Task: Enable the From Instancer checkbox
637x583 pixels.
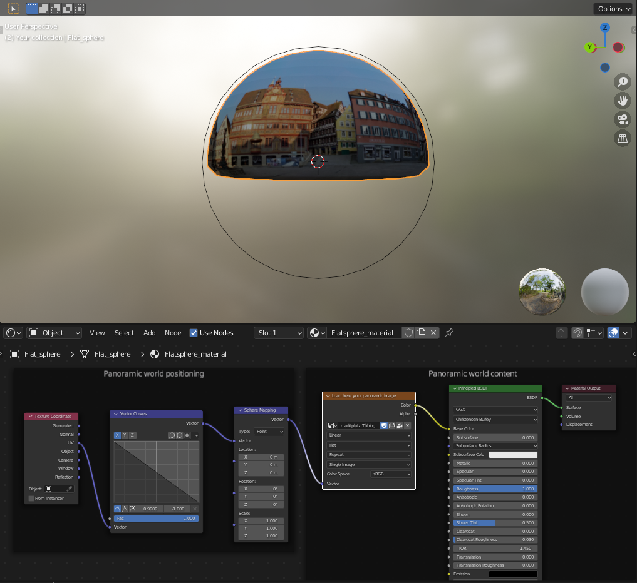Action: (x=31, y=498)
